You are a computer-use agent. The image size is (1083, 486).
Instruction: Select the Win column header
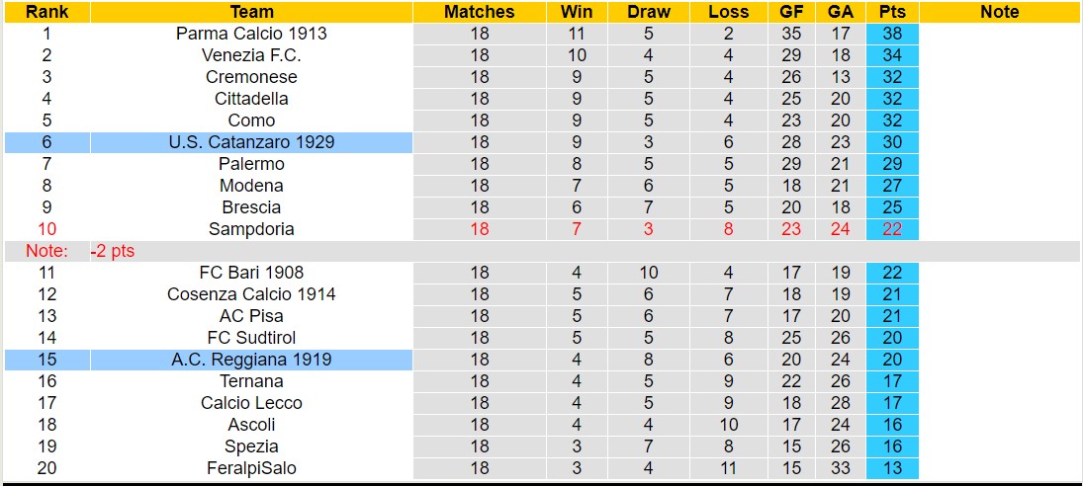click(x=577, y=12)
